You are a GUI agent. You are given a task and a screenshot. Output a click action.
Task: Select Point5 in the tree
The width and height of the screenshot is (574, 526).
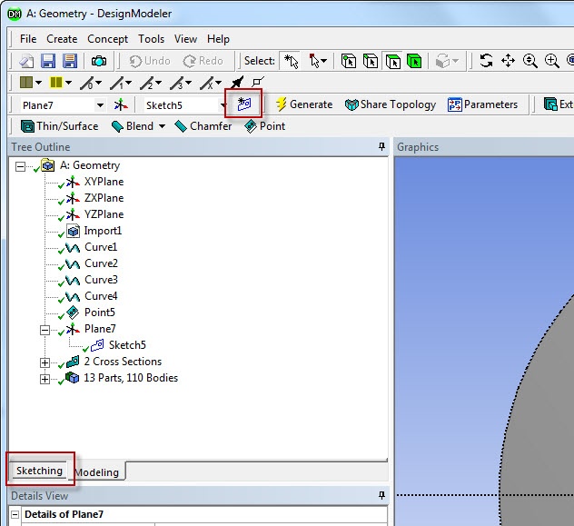click(x=100, y=313)
